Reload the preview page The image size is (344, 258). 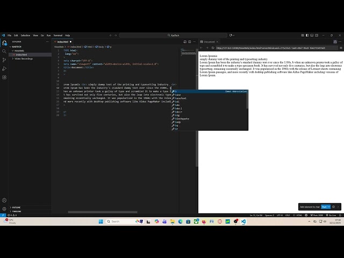click(x=213, y=48)
